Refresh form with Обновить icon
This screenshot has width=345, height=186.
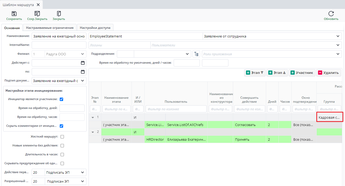point(331,14)
